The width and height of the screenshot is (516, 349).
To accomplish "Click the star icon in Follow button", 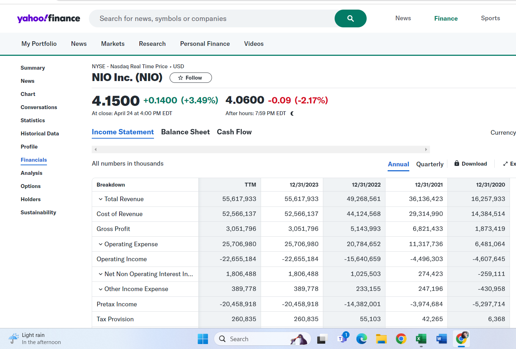I will [x=181, y=78].
